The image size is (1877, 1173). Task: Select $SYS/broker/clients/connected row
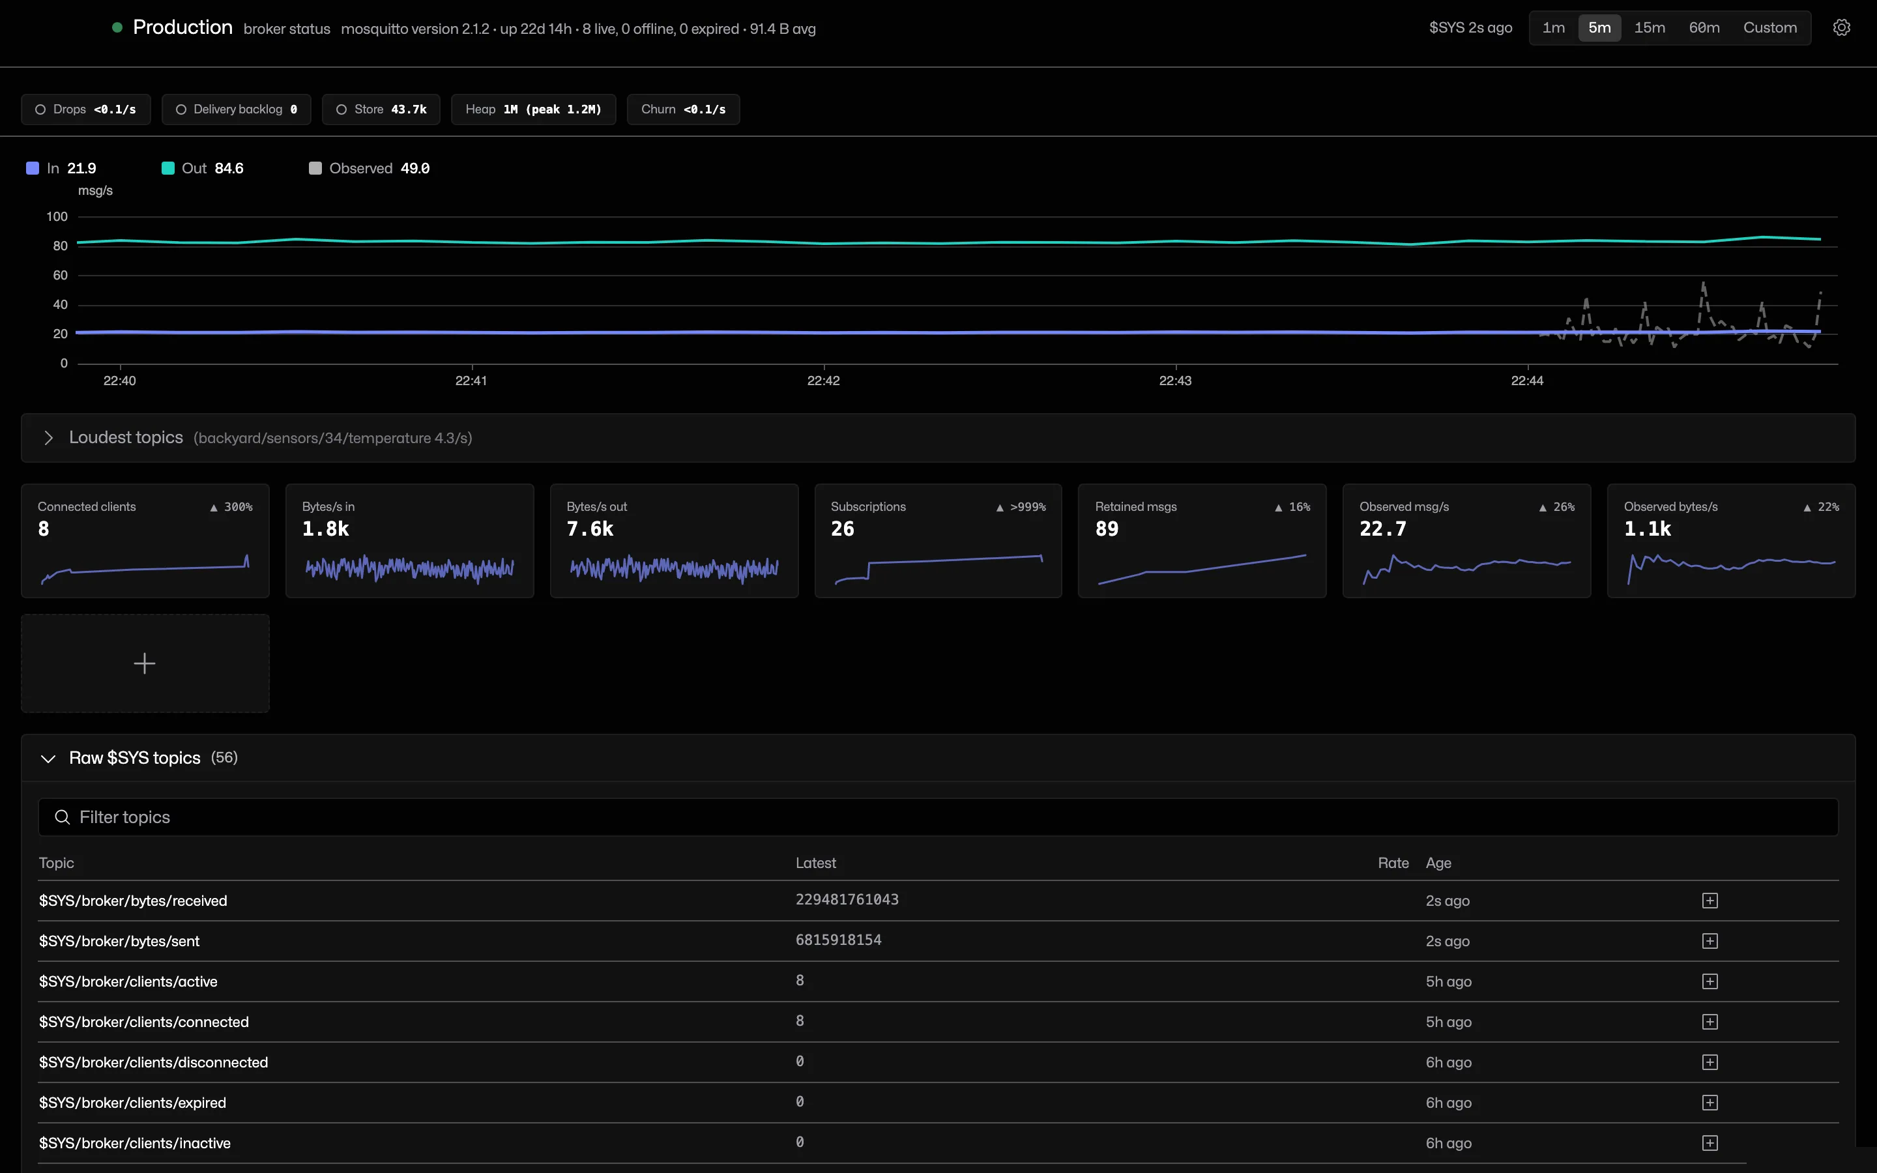(938, 1022)
